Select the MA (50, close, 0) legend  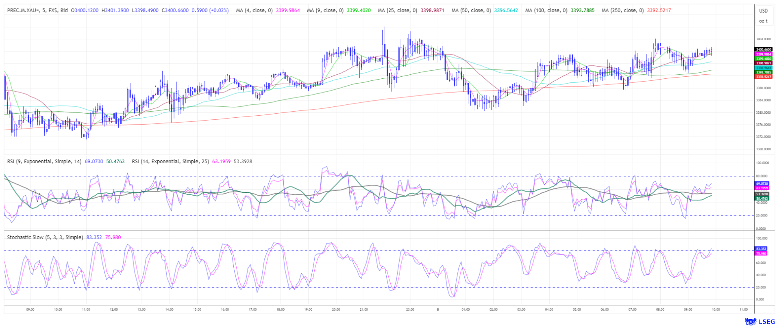pyautogui.click(x=471, y=10)
